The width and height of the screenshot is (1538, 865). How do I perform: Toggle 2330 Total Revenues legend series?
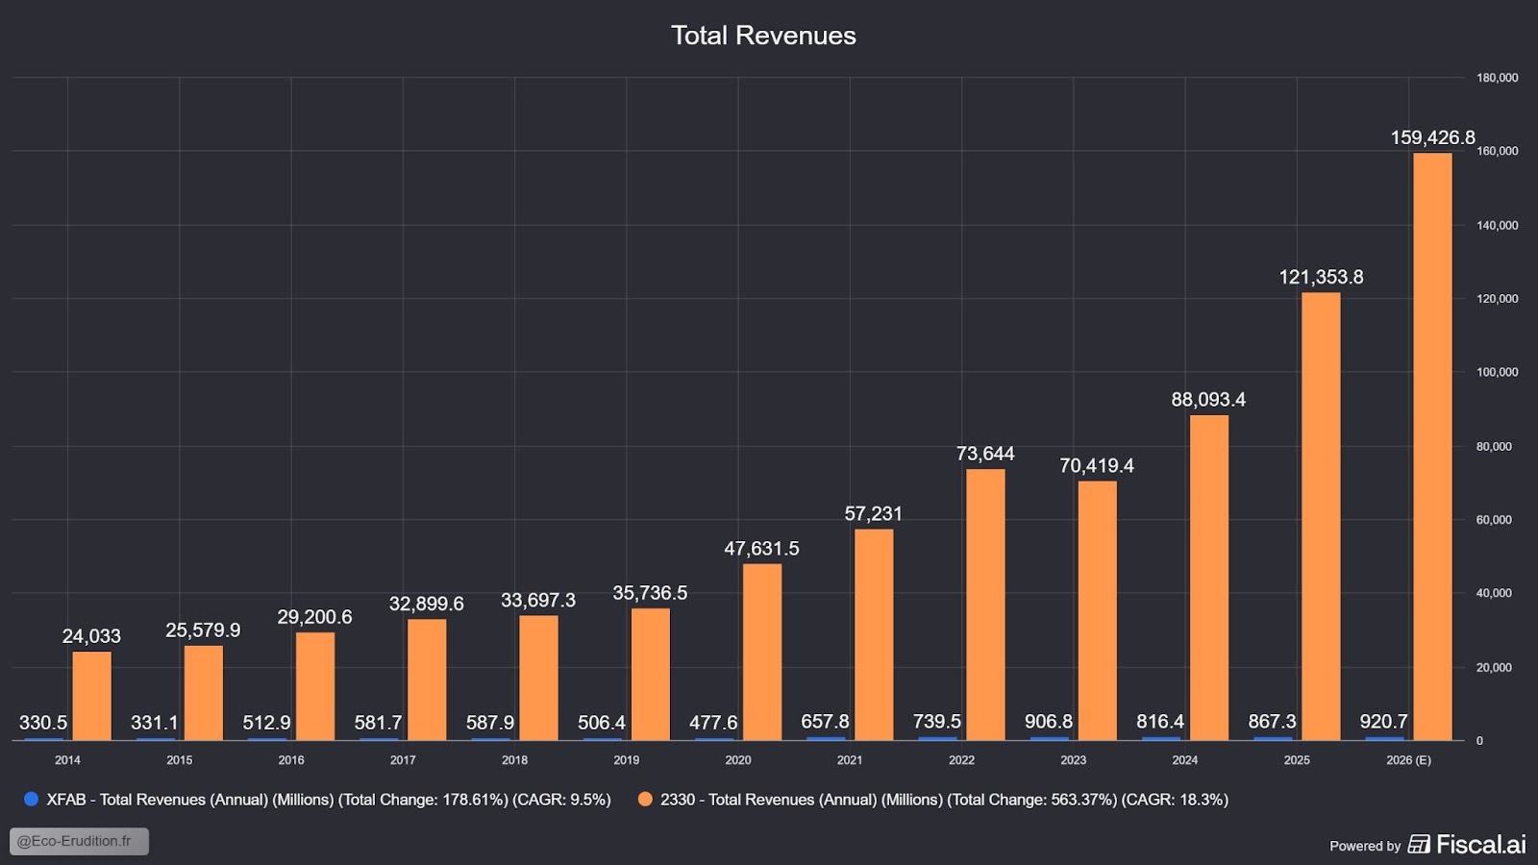[943, 800]
